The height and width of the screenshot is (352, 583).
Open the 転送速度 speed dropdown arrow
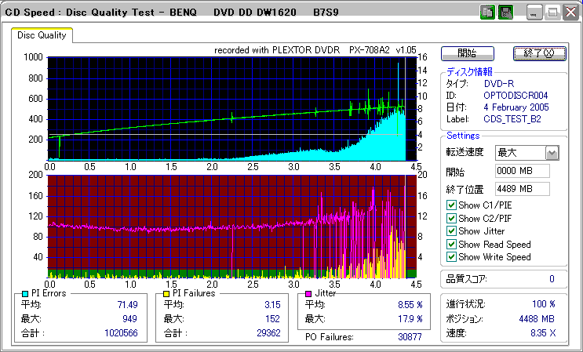coord(552,152)
